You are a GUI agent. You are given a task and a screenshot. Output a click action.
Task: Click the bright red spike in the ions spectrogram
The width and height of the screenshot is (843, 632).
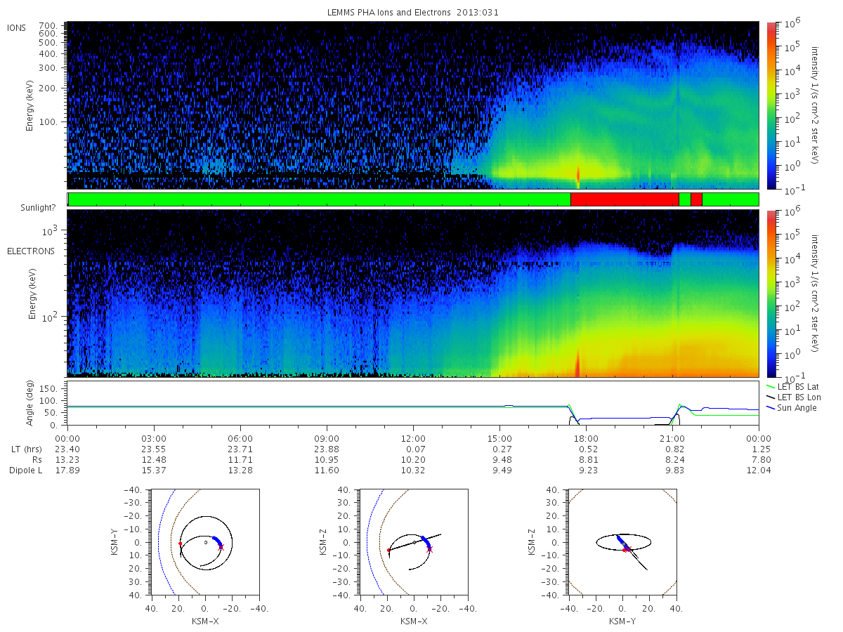click(578, 176)
